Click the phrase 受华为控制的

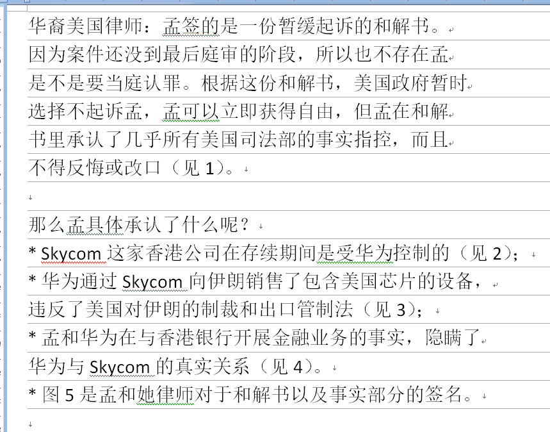[x=392, y=253]
